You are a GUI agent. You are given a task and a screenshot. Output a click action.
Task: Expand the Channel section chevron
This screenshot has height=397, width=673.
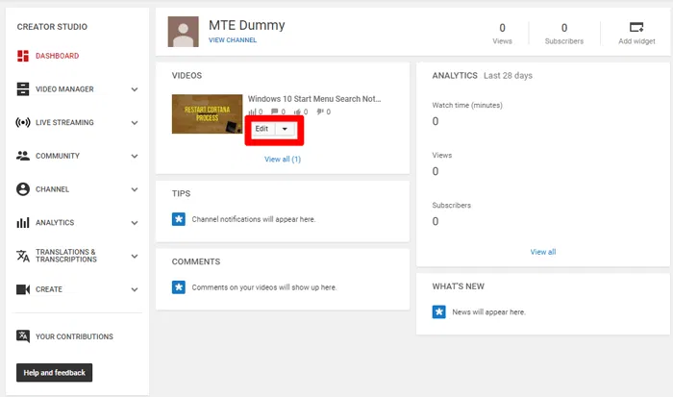click(135, 189)
